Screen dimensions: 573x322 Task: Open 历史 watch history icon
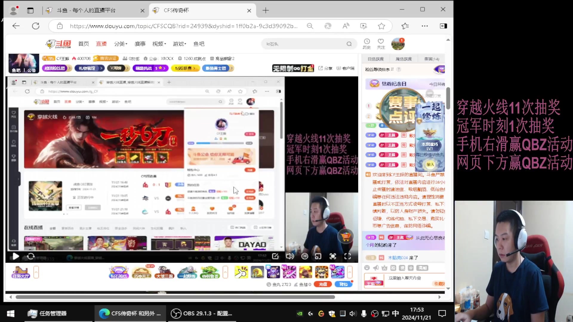(367, 44)
